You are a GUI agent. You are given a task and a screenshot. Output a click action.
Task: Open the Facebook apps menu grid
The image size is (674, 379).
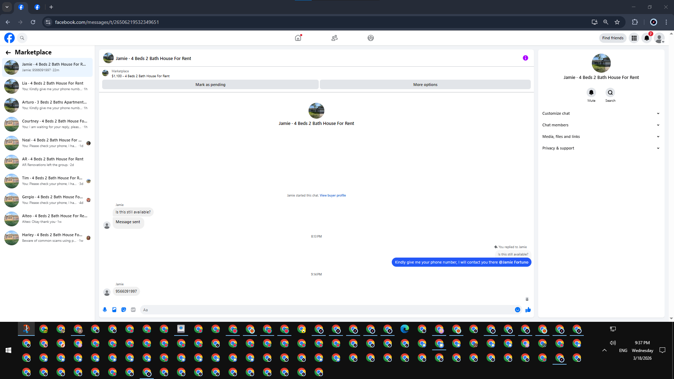pyautogui.click(x=634, y=38)
